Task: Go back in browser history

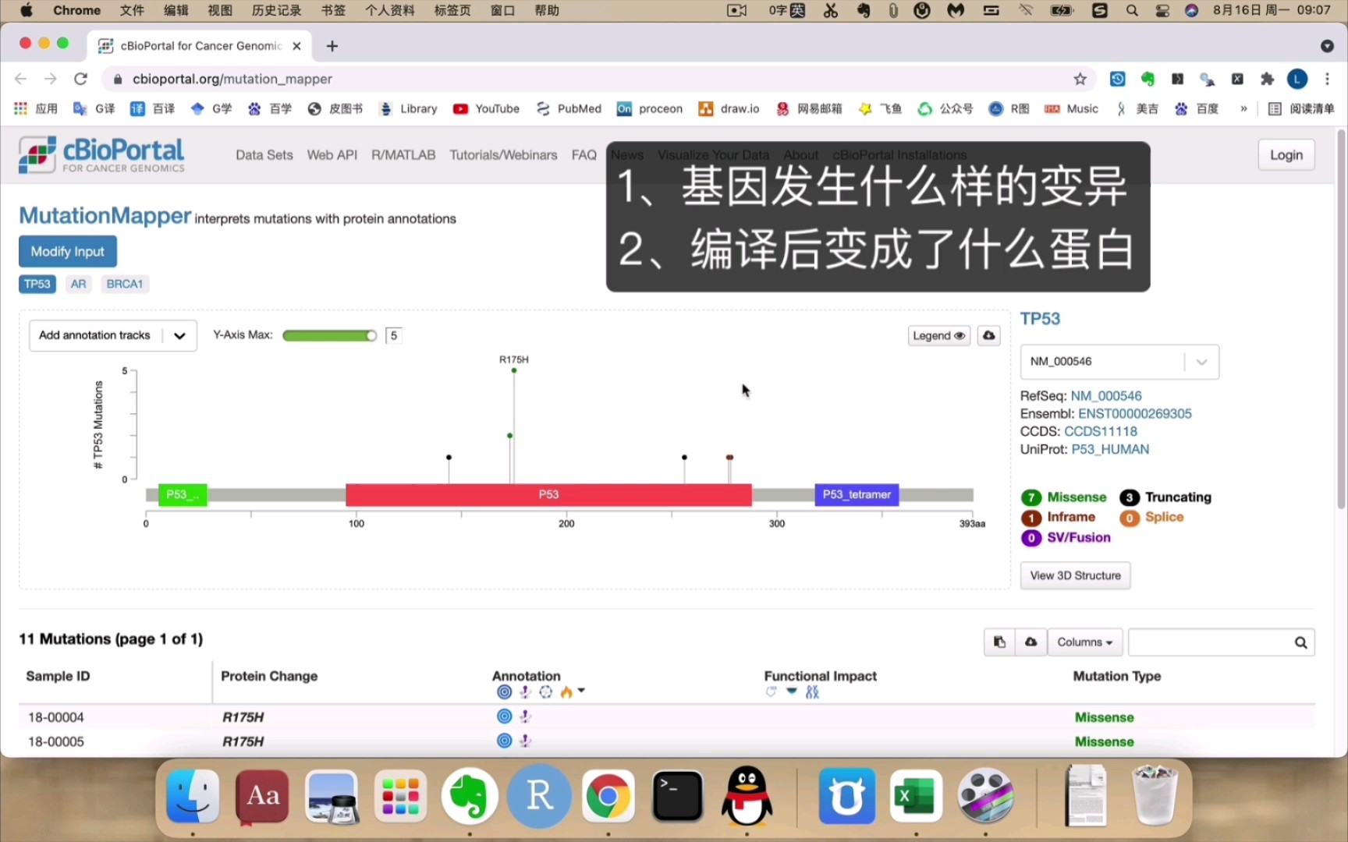Action: [21, 79]
